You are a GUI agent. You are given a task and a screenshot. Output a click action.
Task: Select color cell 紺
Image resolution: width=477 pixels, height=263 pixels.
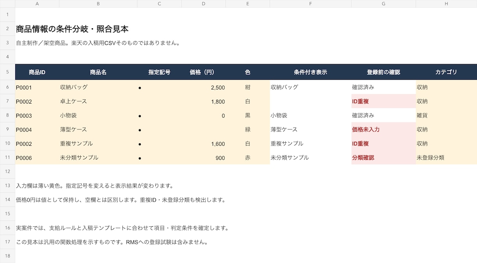pyautogui.click(x=247, y=87)
